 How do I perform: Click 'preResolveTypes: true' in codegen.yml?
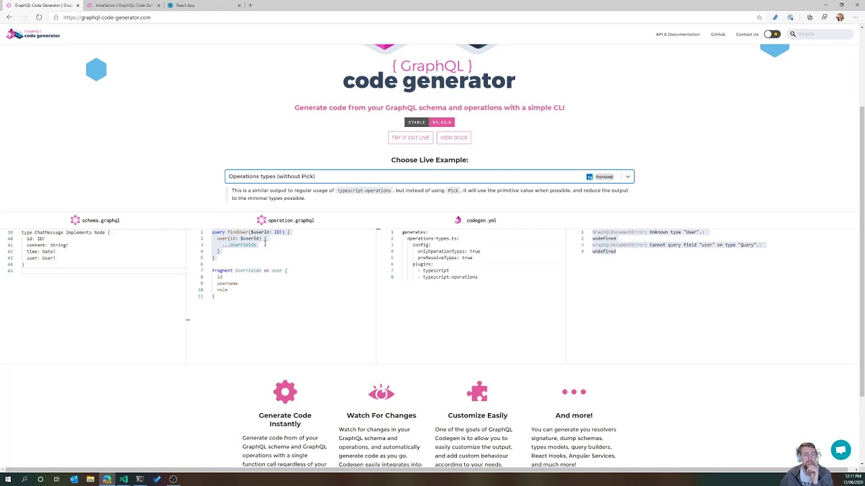point(445,258)
